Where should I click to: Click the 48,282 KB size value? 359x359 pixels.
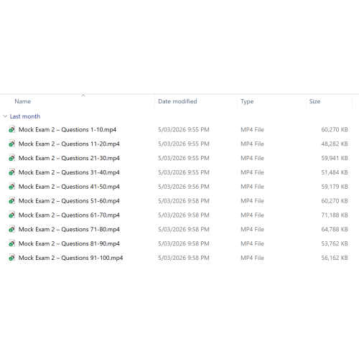coord(335,144)
